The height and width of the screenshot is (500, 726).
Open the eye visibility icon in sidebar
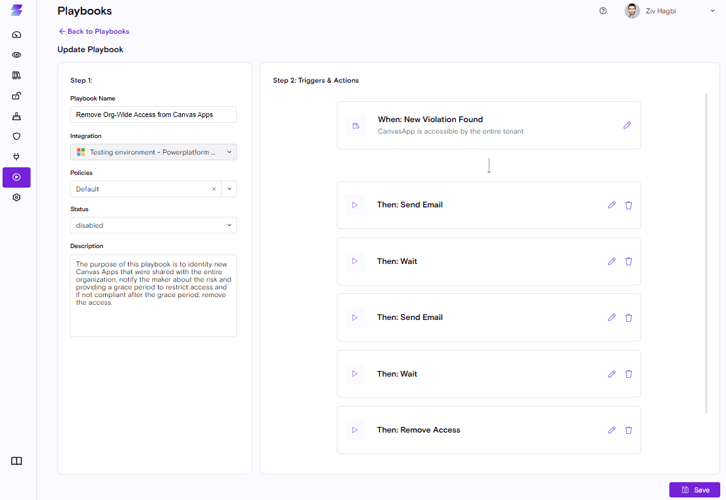click(17, 55)
